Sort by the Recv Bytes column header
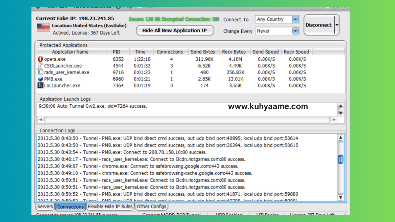Screen dimensions: 395x222 [x=234, y=52]
